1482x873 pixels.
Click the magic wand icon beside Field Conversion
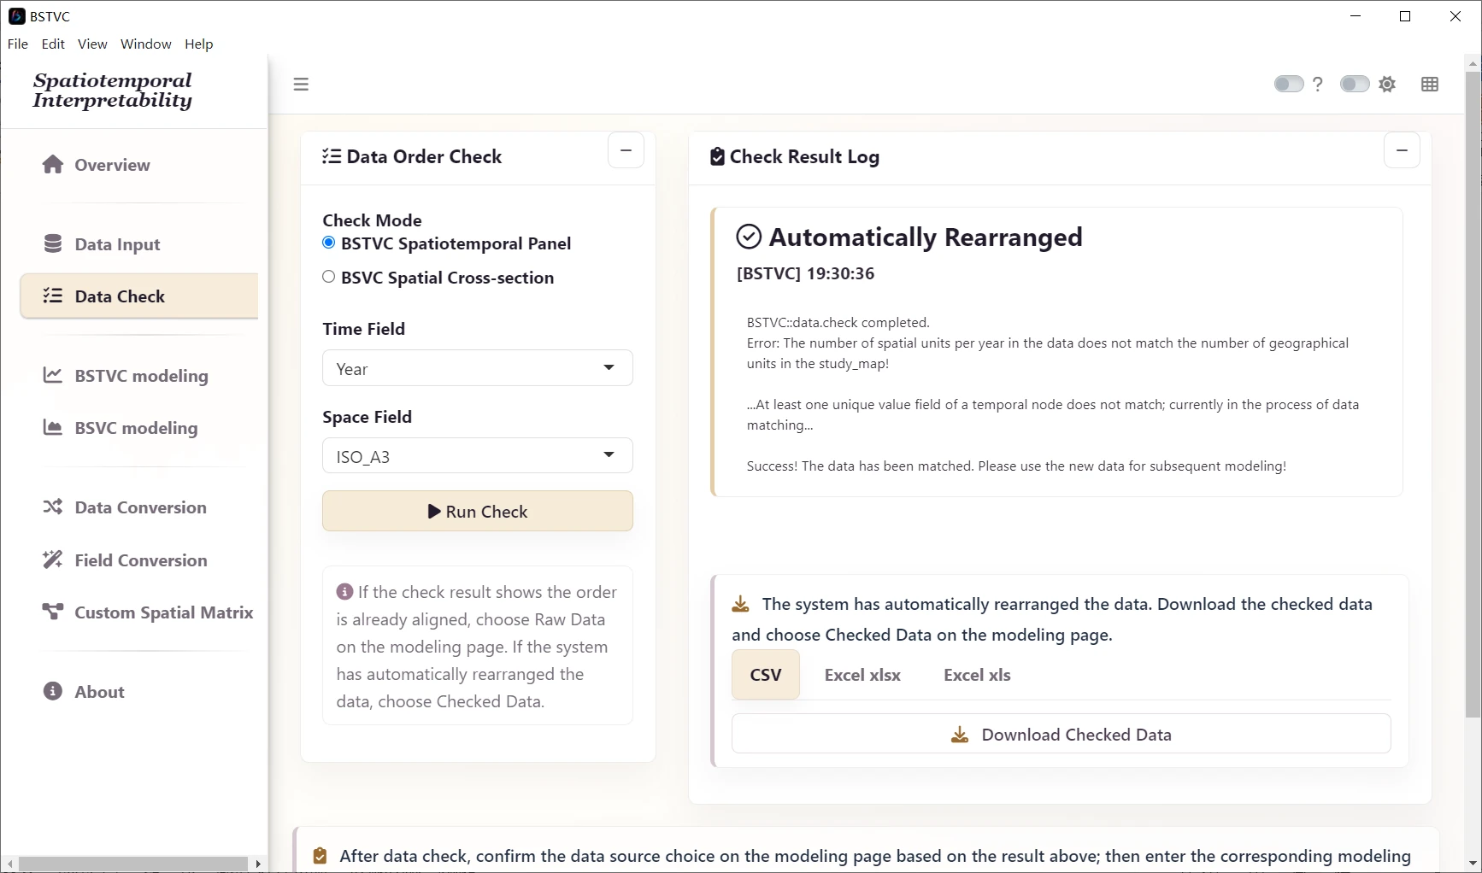coord(53,560)
